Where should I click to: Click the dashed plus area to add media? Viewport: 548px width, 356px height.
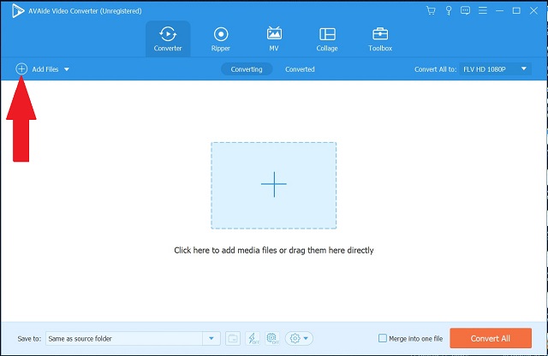click(274, 186)
